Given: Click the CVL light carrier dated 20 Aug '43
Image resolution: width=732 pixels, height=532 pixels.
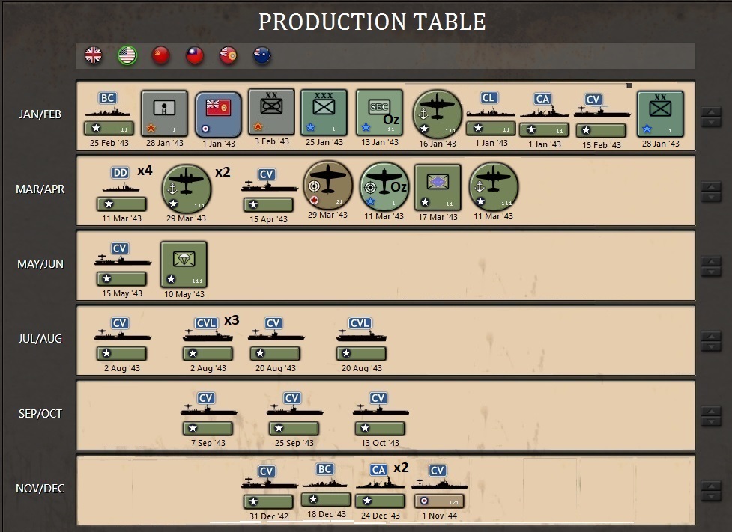Looking at the screenshot, I should coord(361,338).
